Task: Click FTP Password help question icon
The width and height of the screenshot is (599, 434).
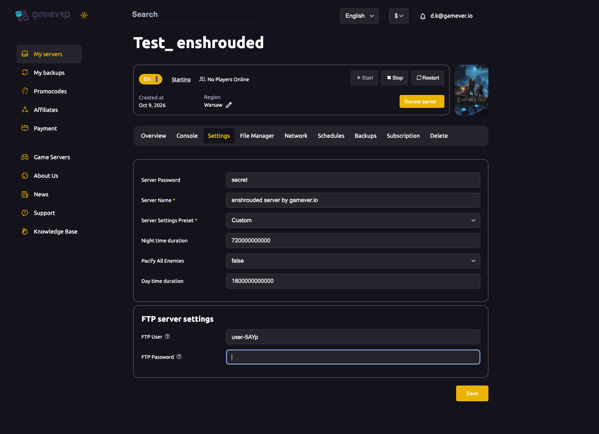Action: 179,357
